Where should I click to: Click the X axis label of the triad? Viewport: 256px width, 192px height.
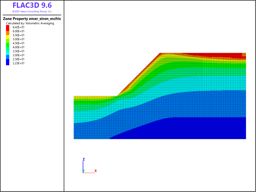95,171
